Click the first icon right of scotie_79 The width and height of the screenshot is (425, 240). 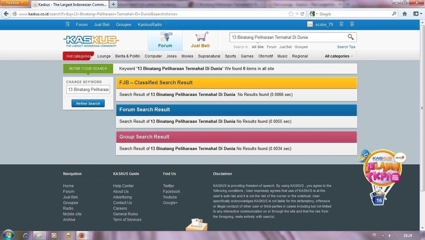pyautogui.click(x=341, y=24)
